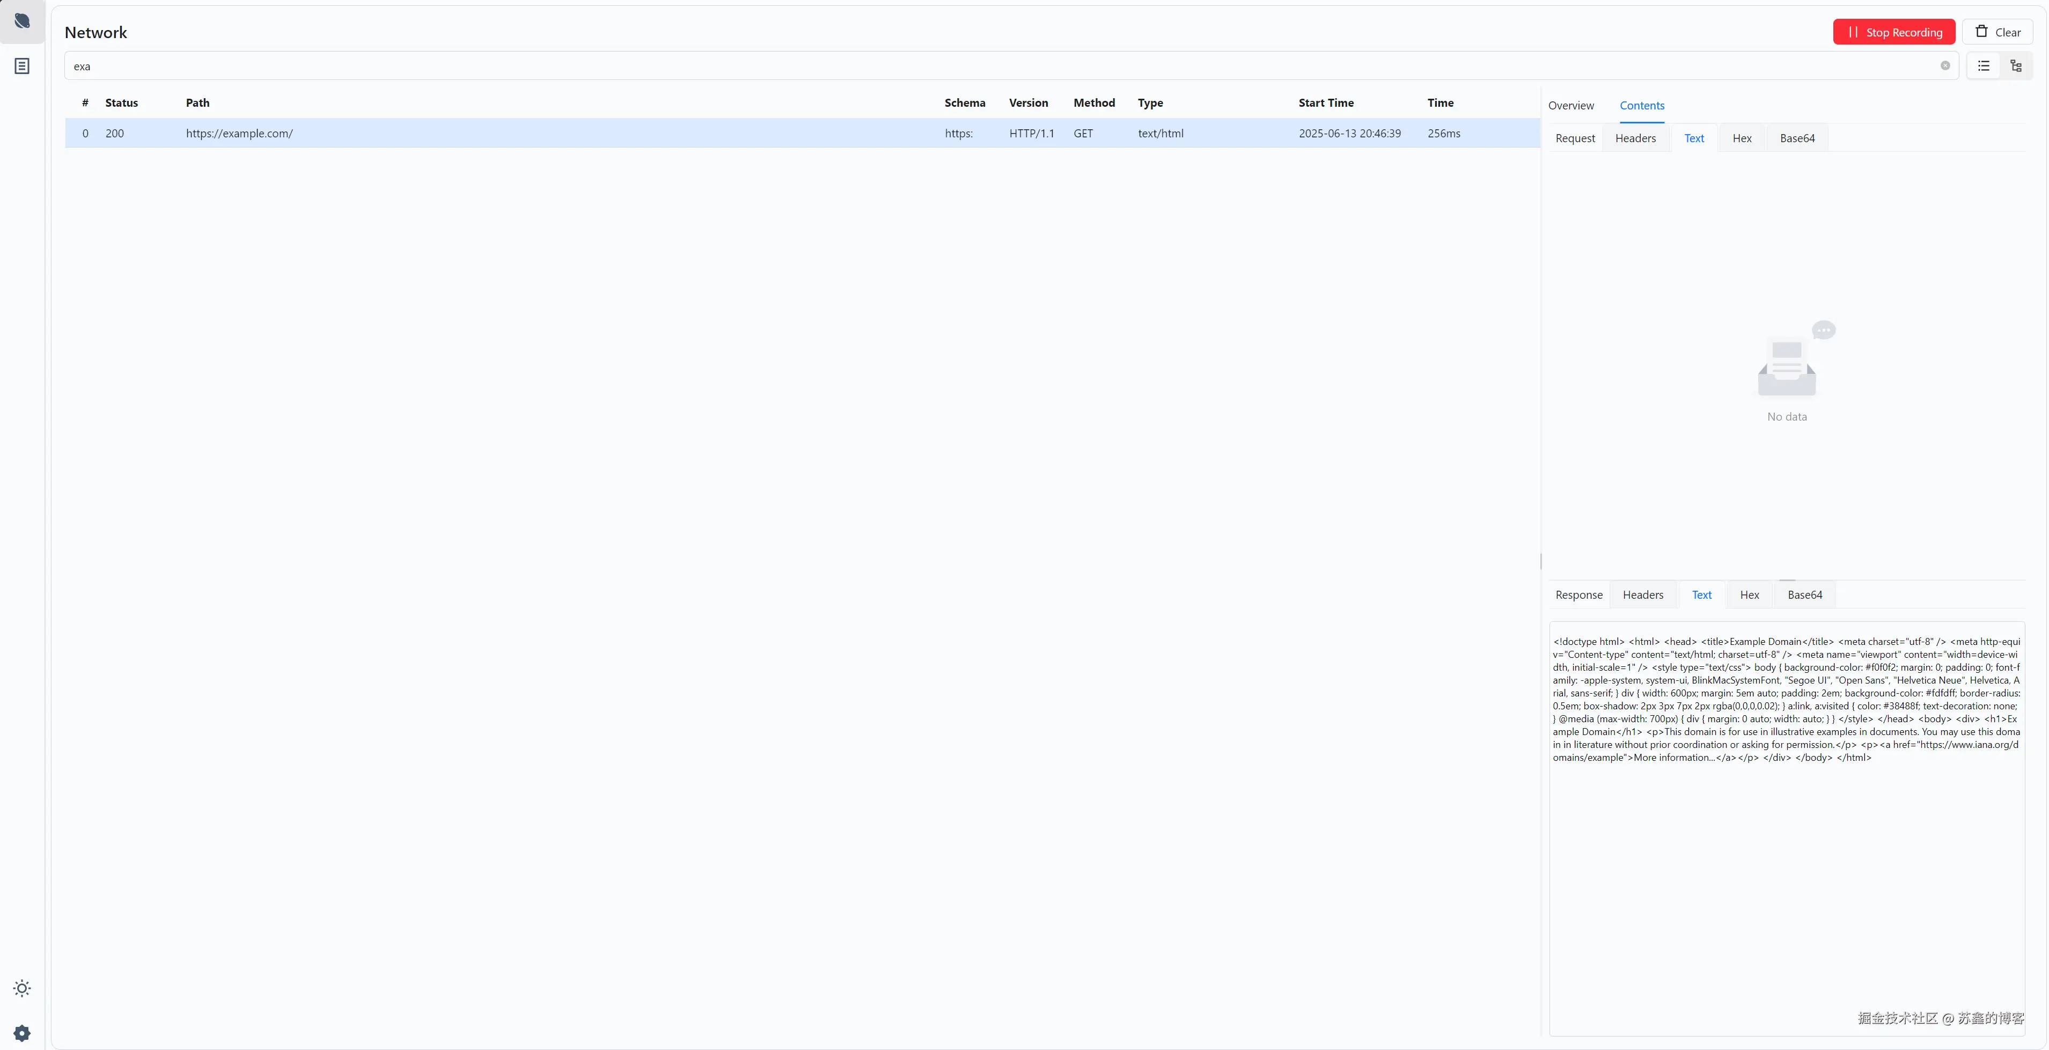Screen dimensions: 2049x1050
Task: Click the Start Time column header
Action: (x=1326, y=104)
